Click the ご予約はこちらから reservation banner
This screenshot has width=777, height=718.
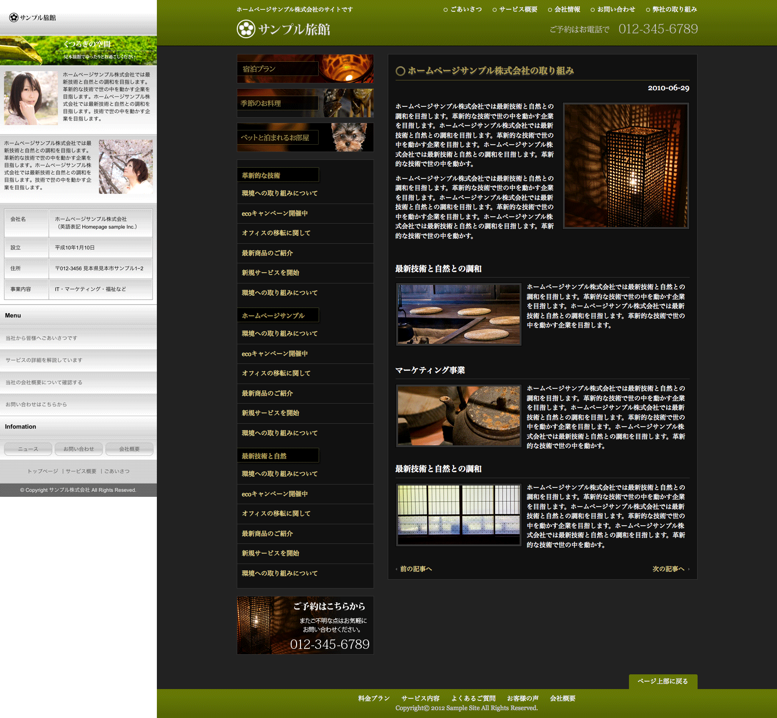pyautogui.click(x=305, y=625)
